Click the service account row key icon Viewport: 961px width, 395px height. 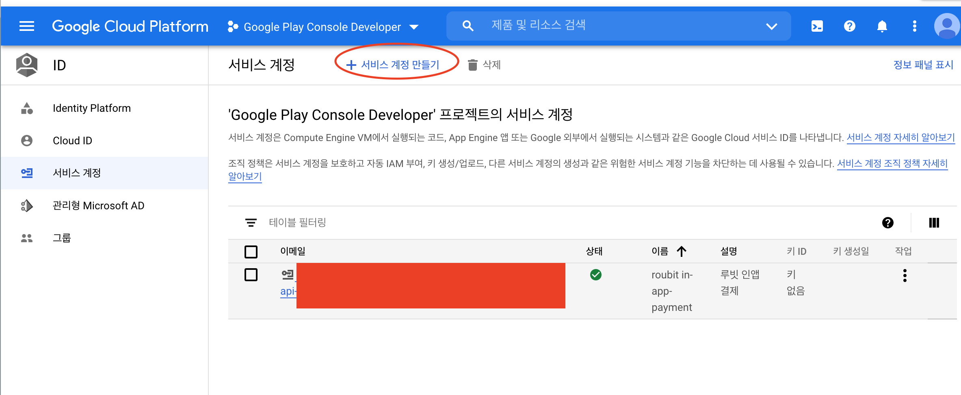tap(288, 275)
